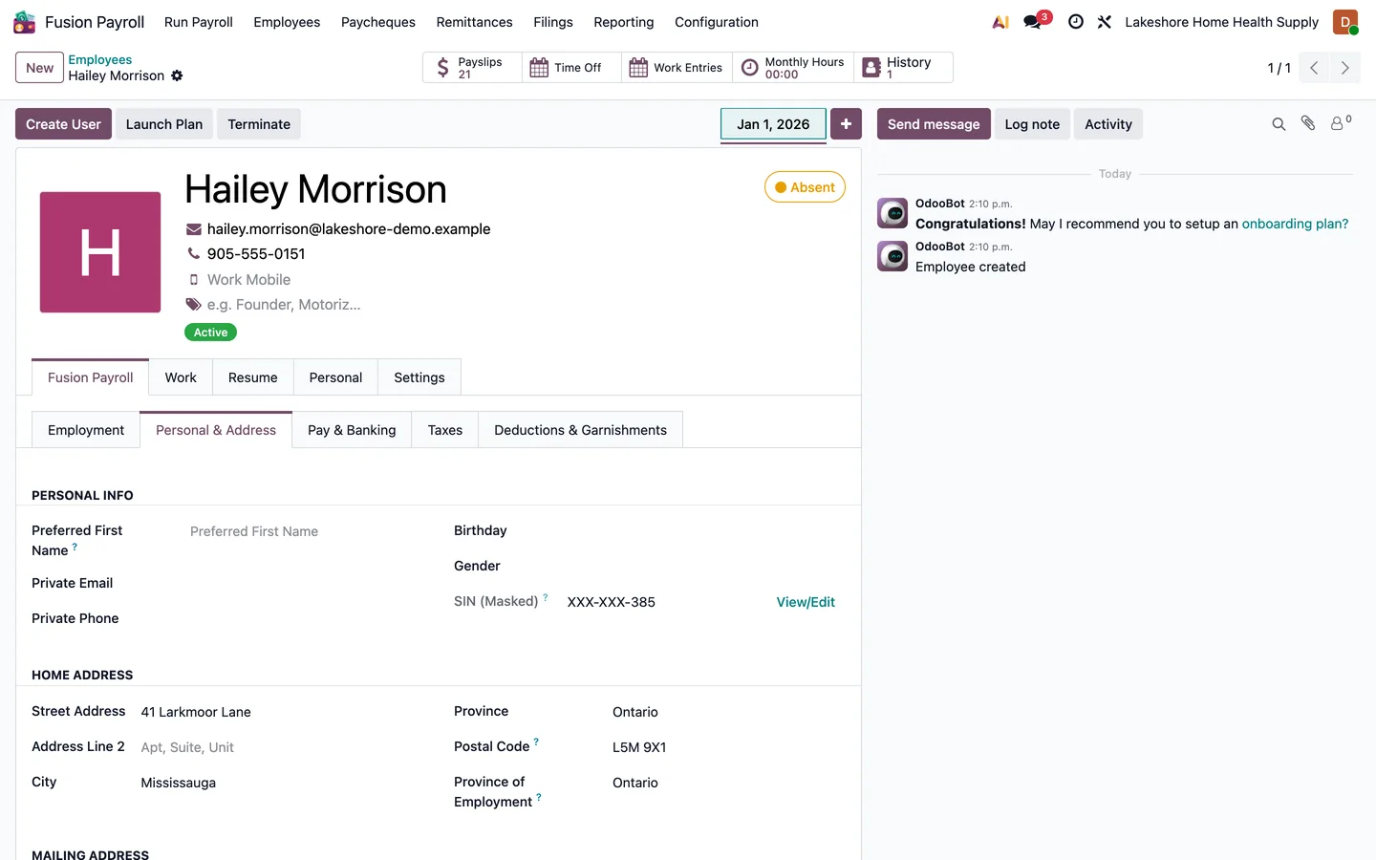This screenshot has width=1376, height=860.
Task: Click the Absent presence status badge
Action: pyautogui.click(x=805, y=187)
